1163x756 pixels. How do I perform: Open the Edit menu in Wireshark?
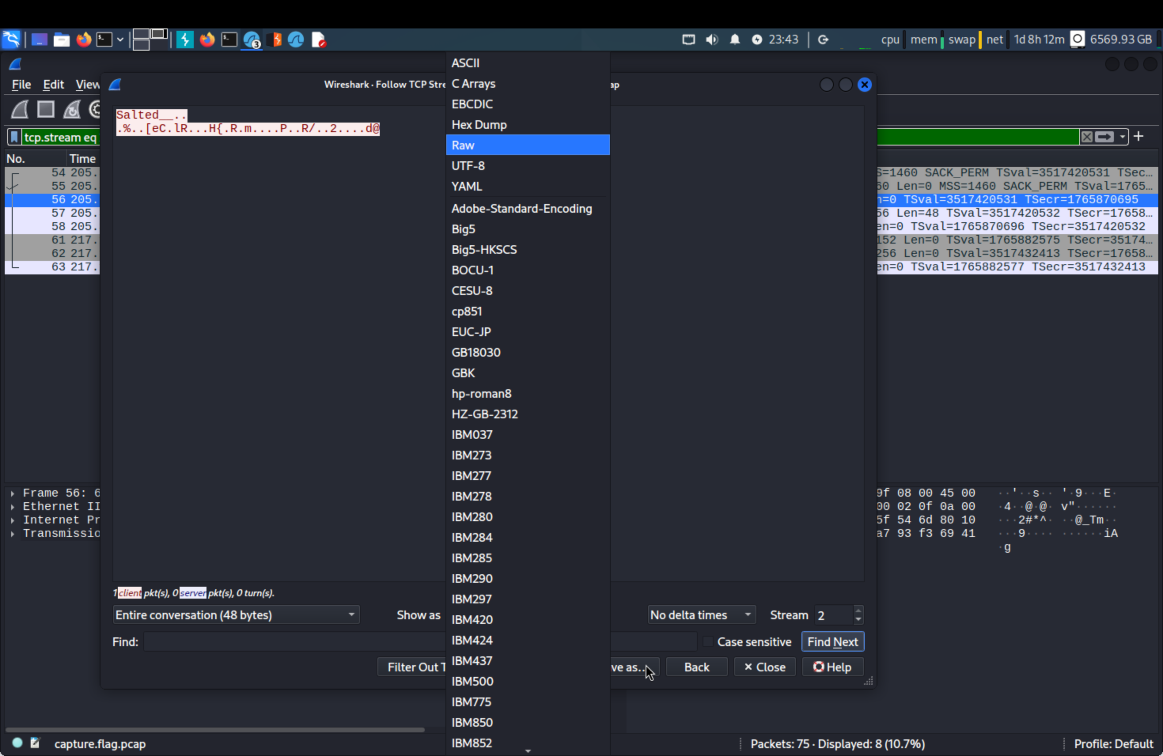(53, 85)
